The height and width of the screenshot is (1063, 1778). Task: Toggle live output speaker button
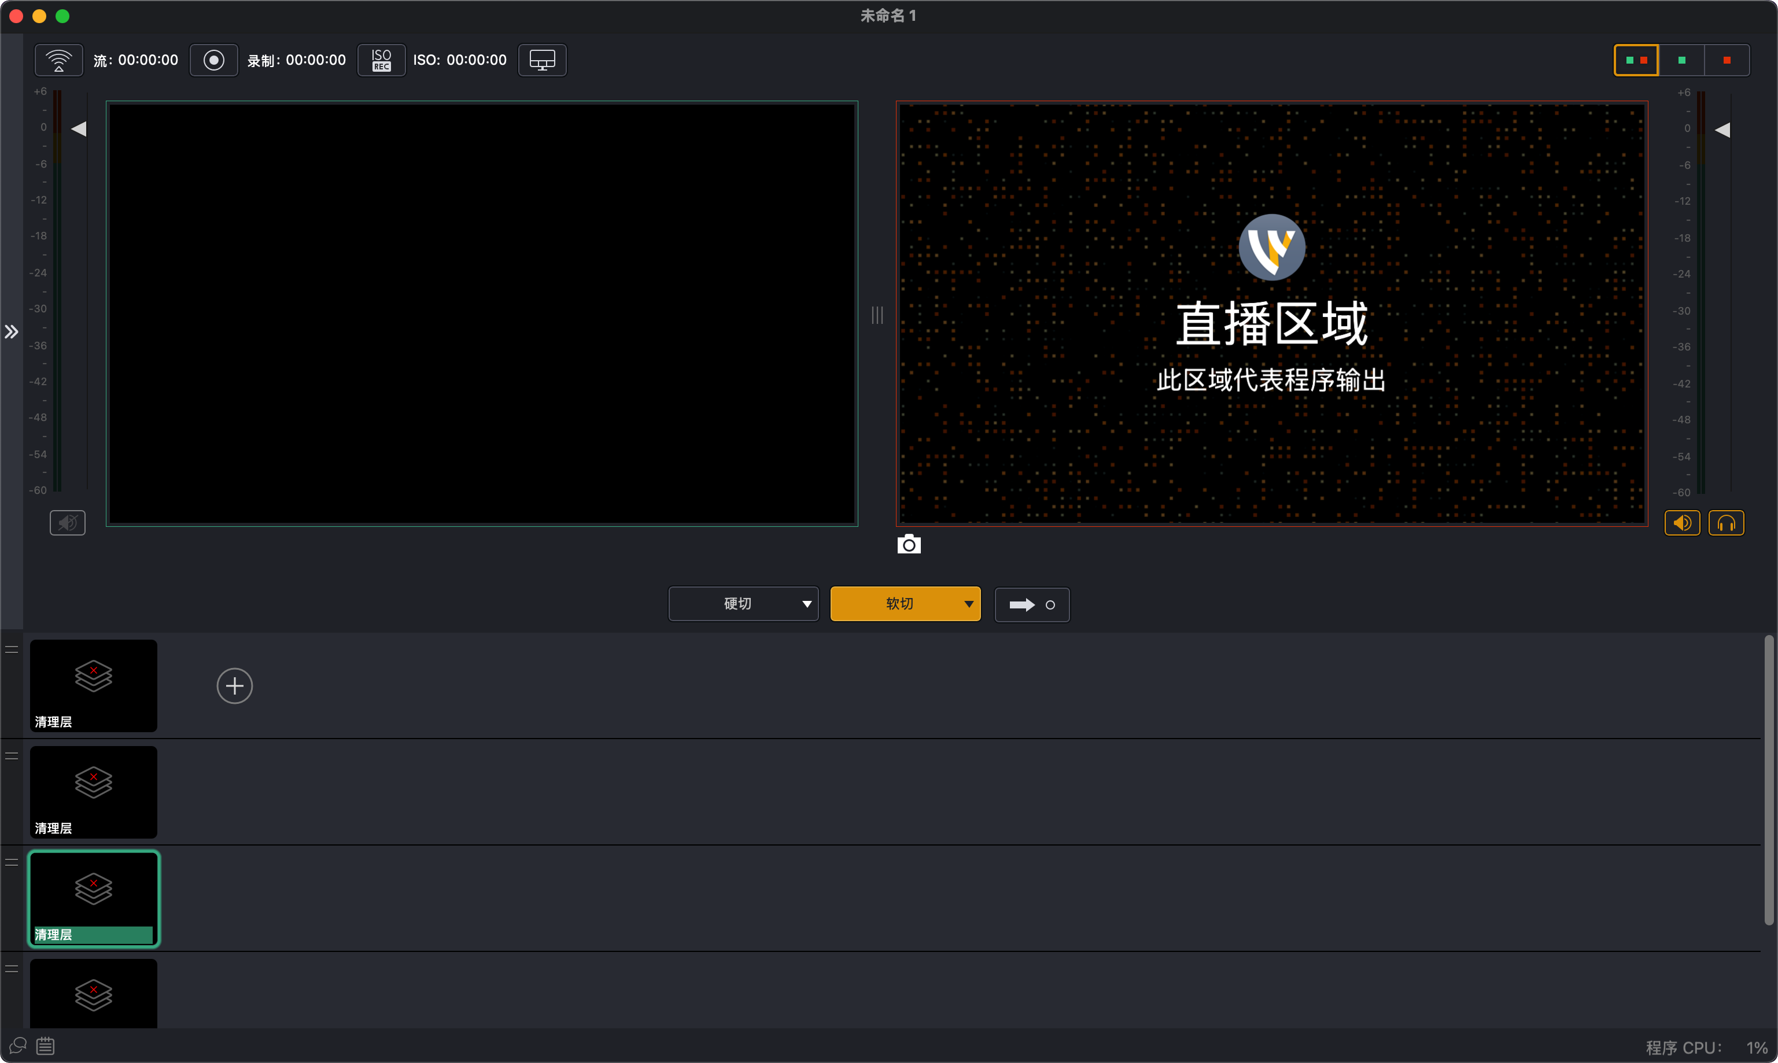1681,523
